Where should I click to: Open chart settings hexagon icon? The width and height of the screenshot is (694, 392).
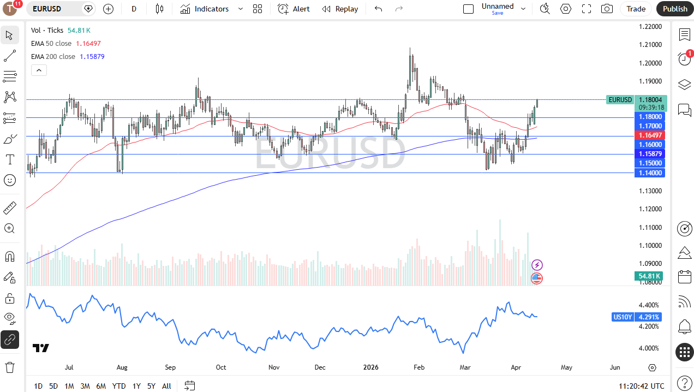click(566, 9)
